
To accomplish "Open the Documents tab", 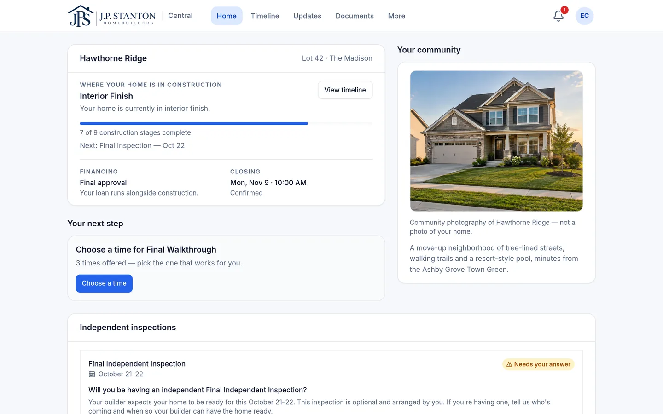I will (x=355, y=16).
